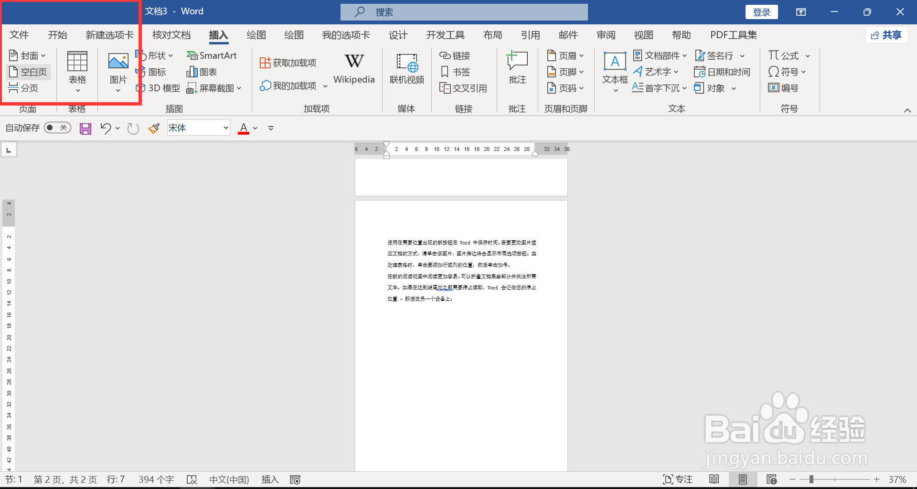This screenshot has width=917, height=489.
Task: Switch to Design (设计) tab
Action: point(398,35)
